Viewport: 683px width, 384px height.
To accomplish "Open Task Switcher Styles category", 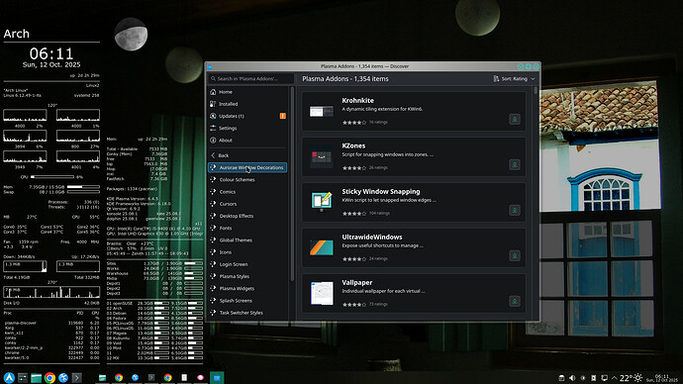I will 247,313.
